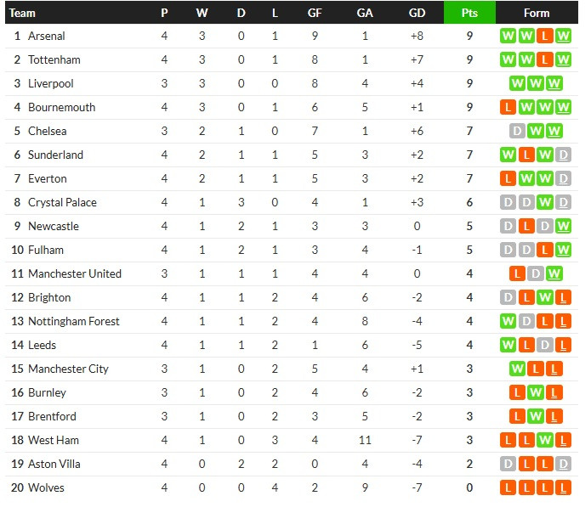Image resolution: width=585 pixels, height=507 pixels.
Task: Open the Wolves team link
Action: coord(46,487)
